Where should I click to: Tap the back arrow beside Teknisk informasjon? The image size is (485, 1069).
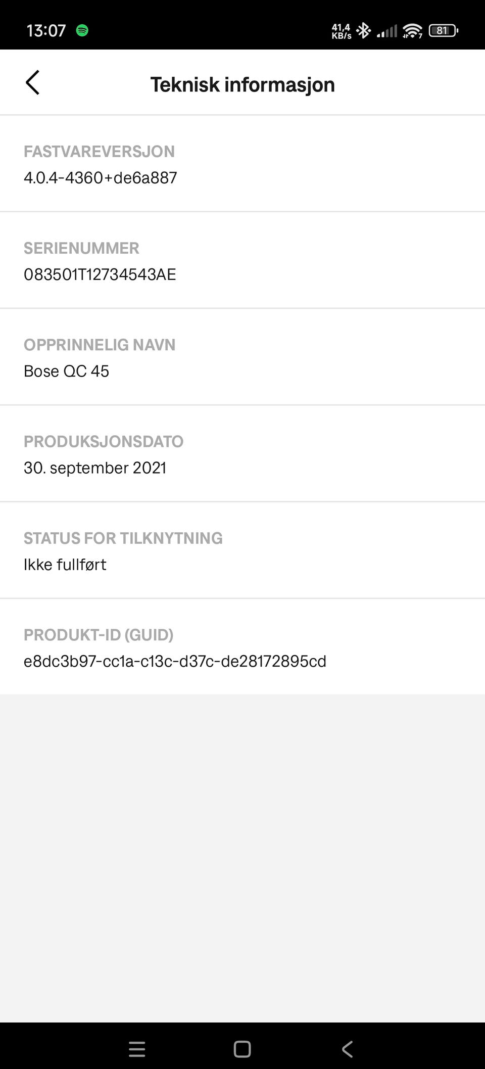[32, 83]
